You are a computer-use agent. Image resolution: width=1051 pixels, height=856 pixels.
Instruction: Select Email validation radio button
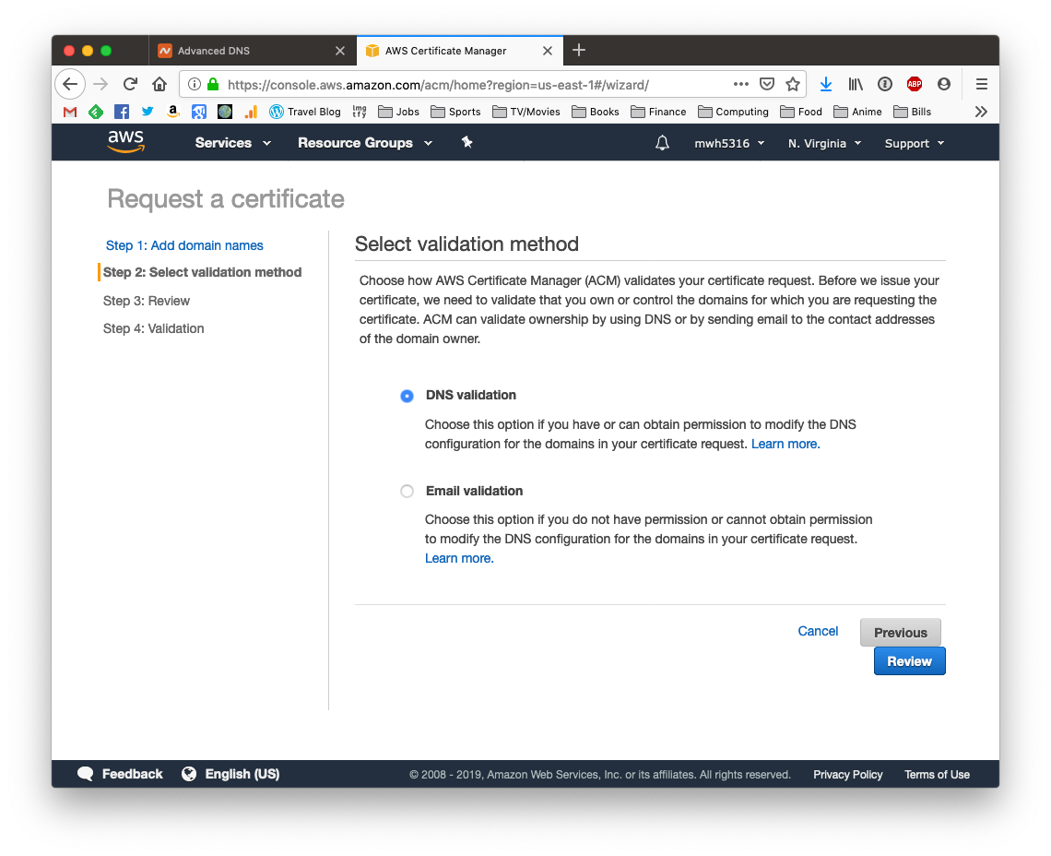click(x=407, y=491)
